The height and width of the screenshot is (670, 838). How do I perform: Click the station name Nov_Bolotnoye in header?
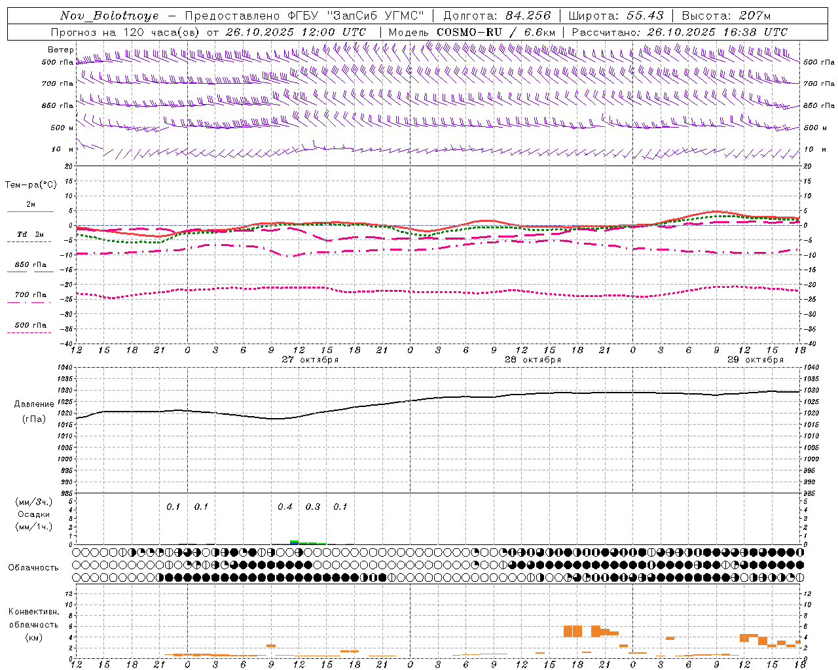point(109,16)
